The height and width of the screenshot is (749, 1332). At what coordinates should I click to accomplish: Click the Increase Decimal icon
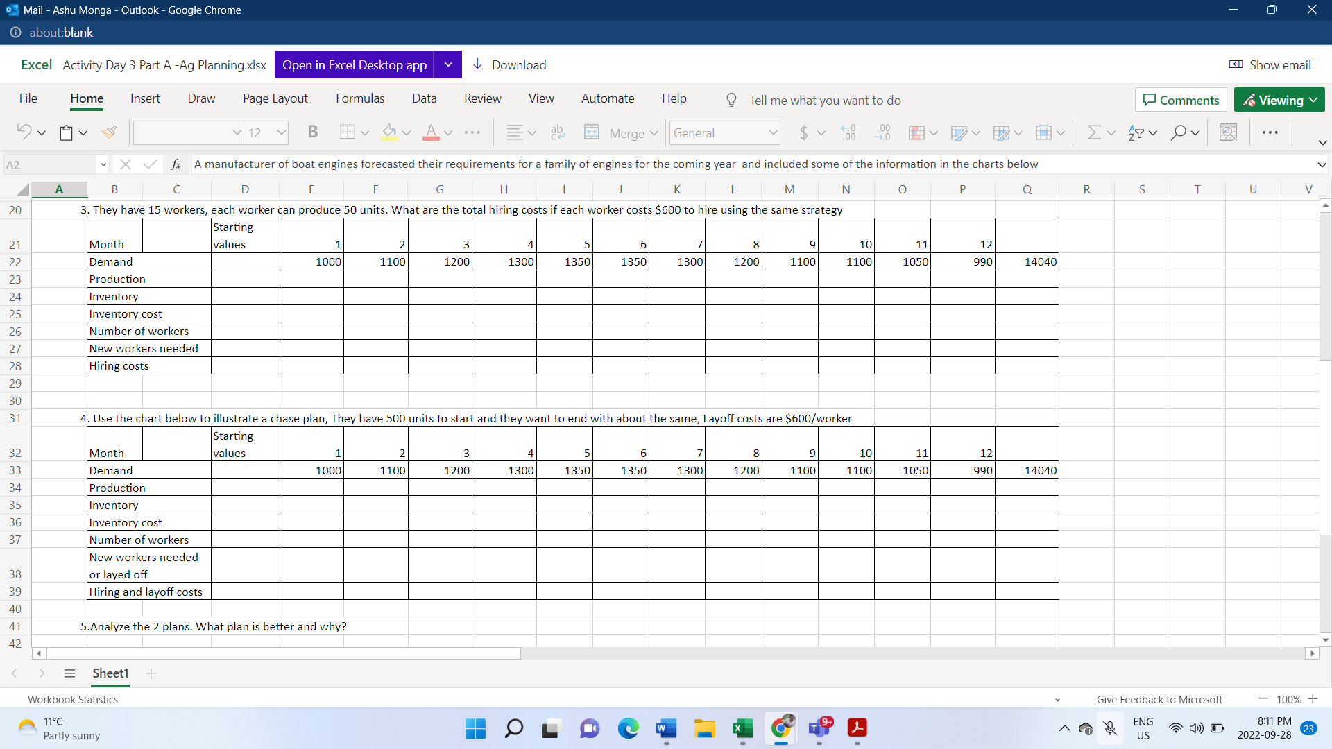[x=848, y=132]
